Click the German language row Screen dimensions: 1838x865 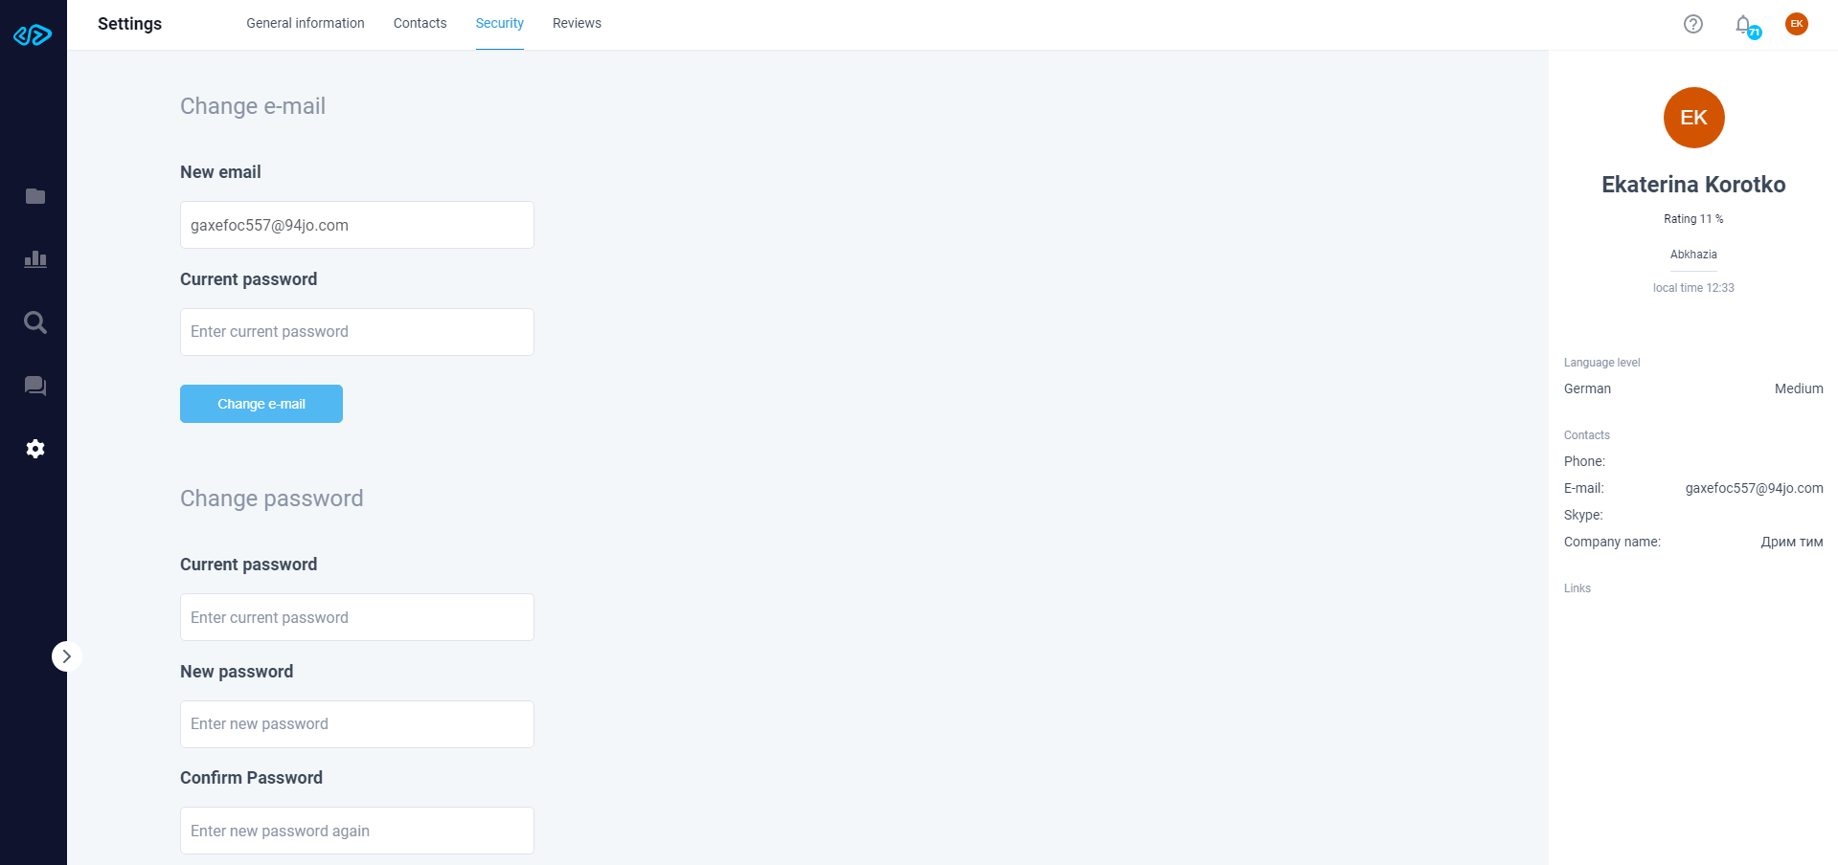click(x=1693, y=388)
